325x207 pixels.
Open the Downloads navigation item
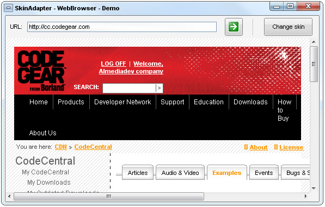[x=250, y=102]
